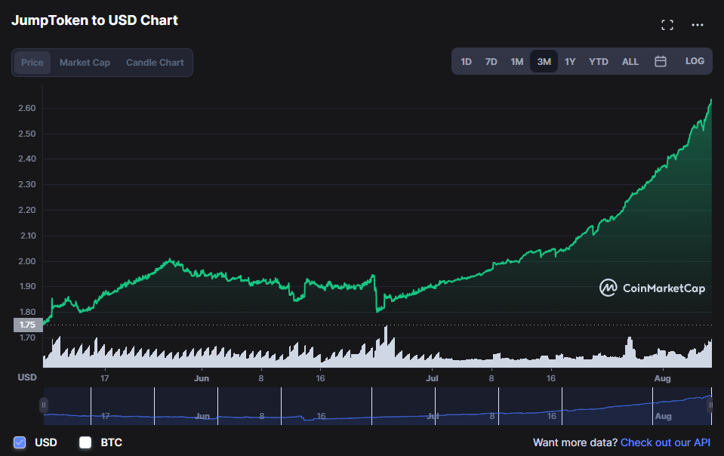Grab the right range slider handle

coord(710,405)
